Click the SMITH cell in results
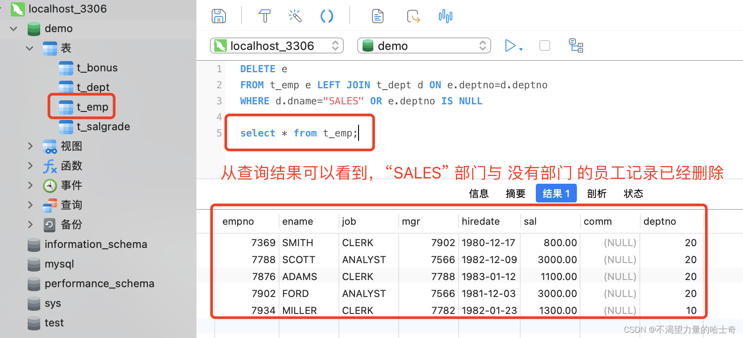The width and height of the screenshot is (743, 338). 298,243
